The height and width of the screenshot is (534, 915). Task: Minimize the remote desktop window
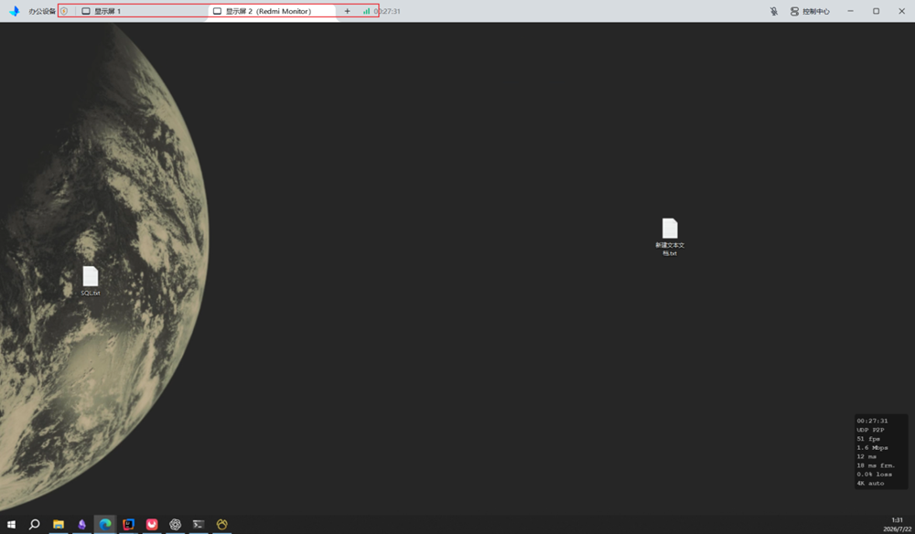850,11
